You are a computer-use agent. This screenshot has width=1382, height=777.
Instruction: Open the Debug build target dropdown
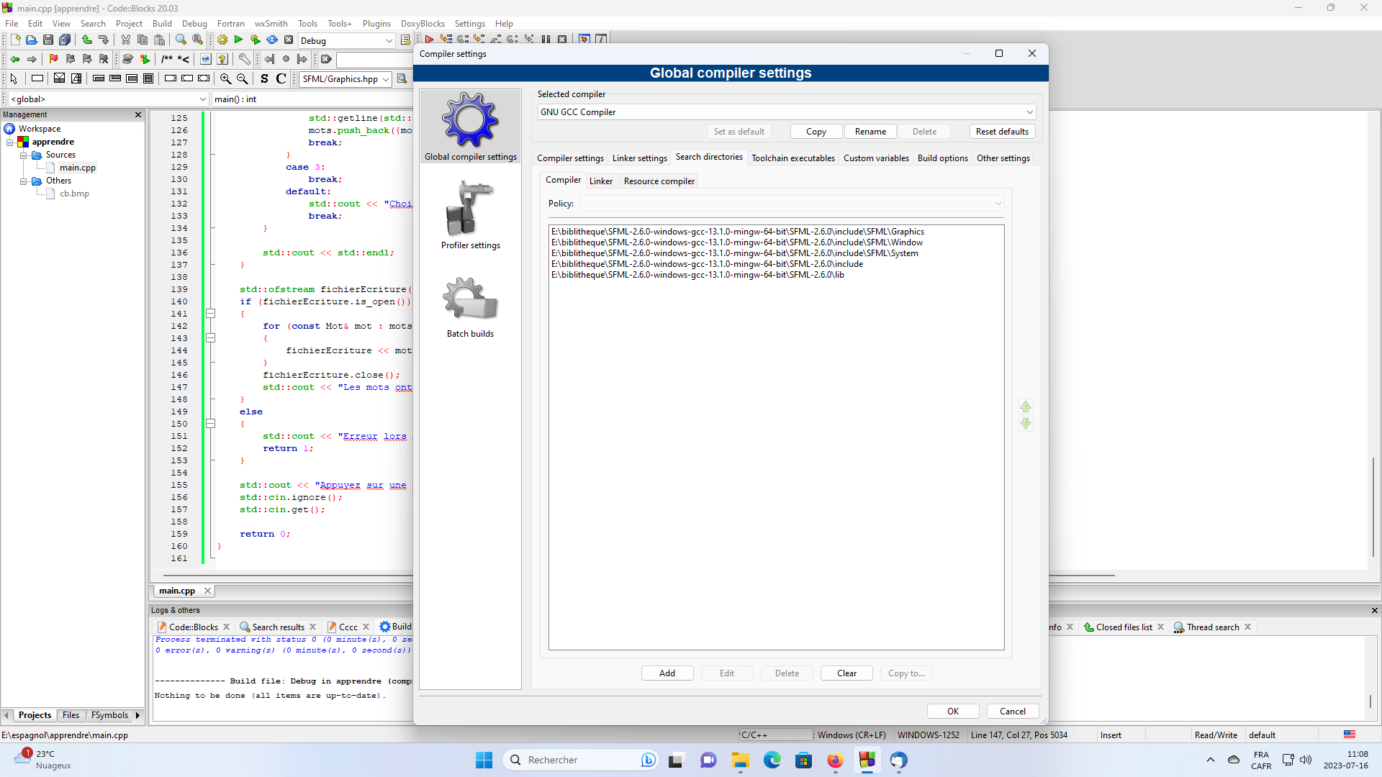pos(347,41)
